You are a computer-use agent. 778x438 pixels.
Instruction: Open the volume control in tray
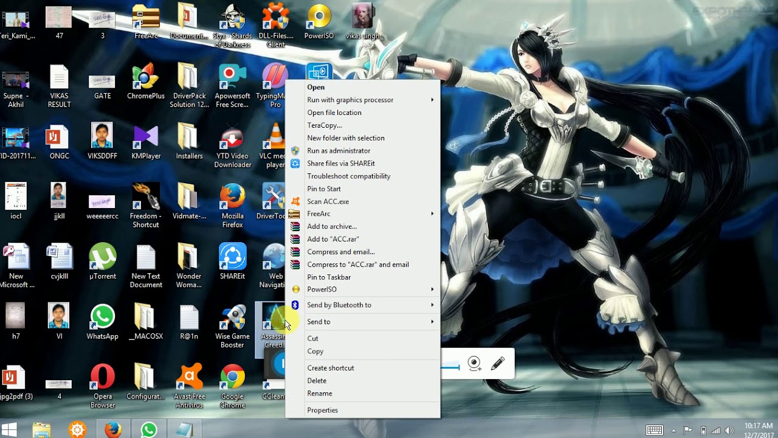[x=729, y=431]
